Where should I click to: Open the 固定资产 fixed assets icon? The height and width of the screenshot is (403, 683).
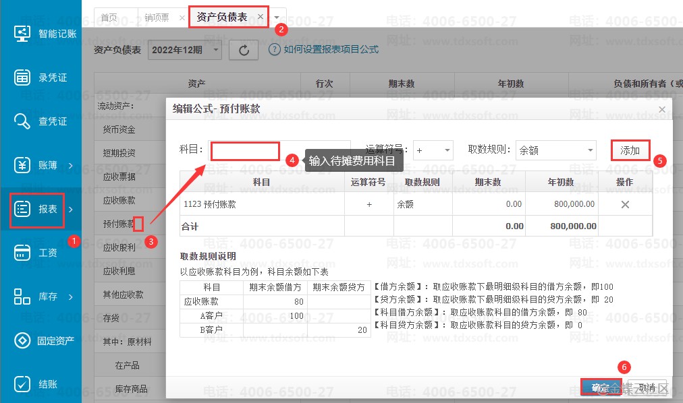(x=23, y=340)
